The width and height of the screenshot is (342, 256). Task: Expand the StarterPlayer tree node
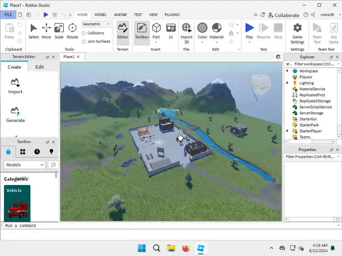pos(287,131)
